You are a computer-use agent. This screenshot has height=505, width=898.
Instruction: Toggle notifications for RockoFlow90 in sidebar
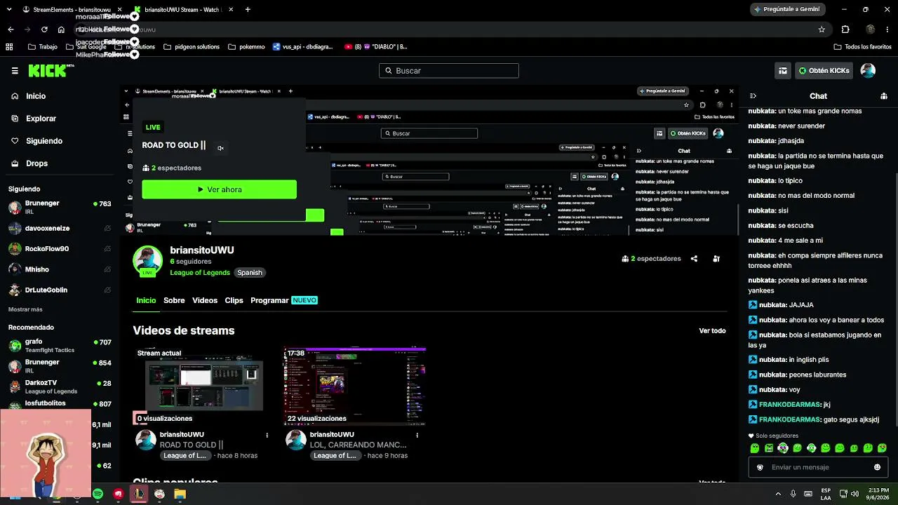(107, 249)
